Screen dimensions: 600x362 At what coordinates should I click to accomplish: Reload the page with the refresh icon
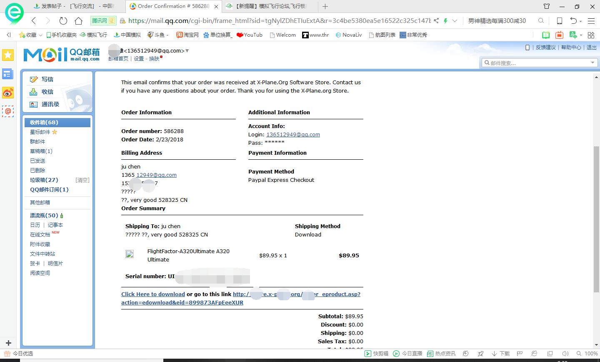pos(63,21)
